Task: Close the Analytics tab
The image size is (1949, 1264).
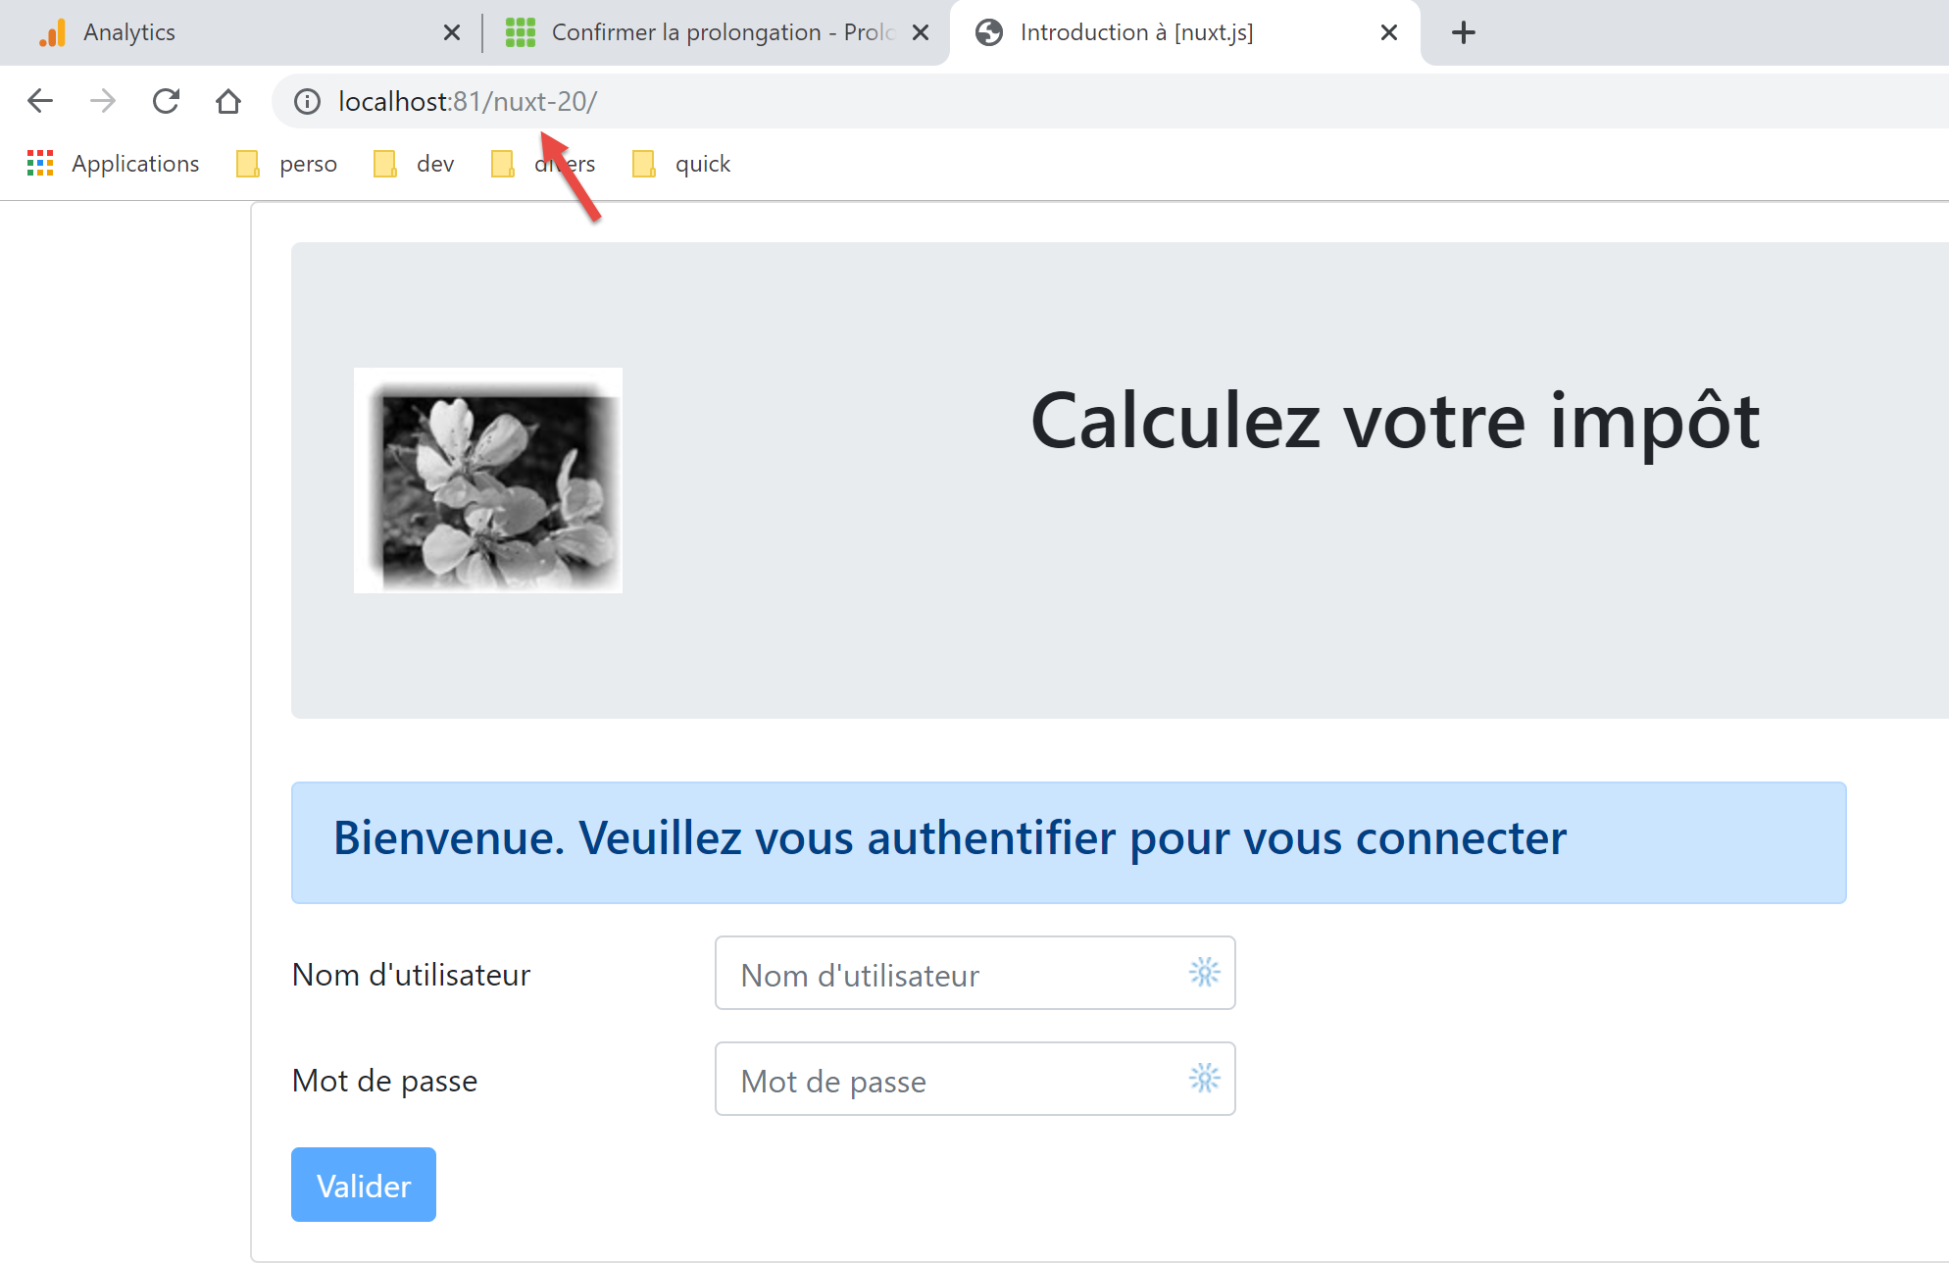Action: [452, 32]
